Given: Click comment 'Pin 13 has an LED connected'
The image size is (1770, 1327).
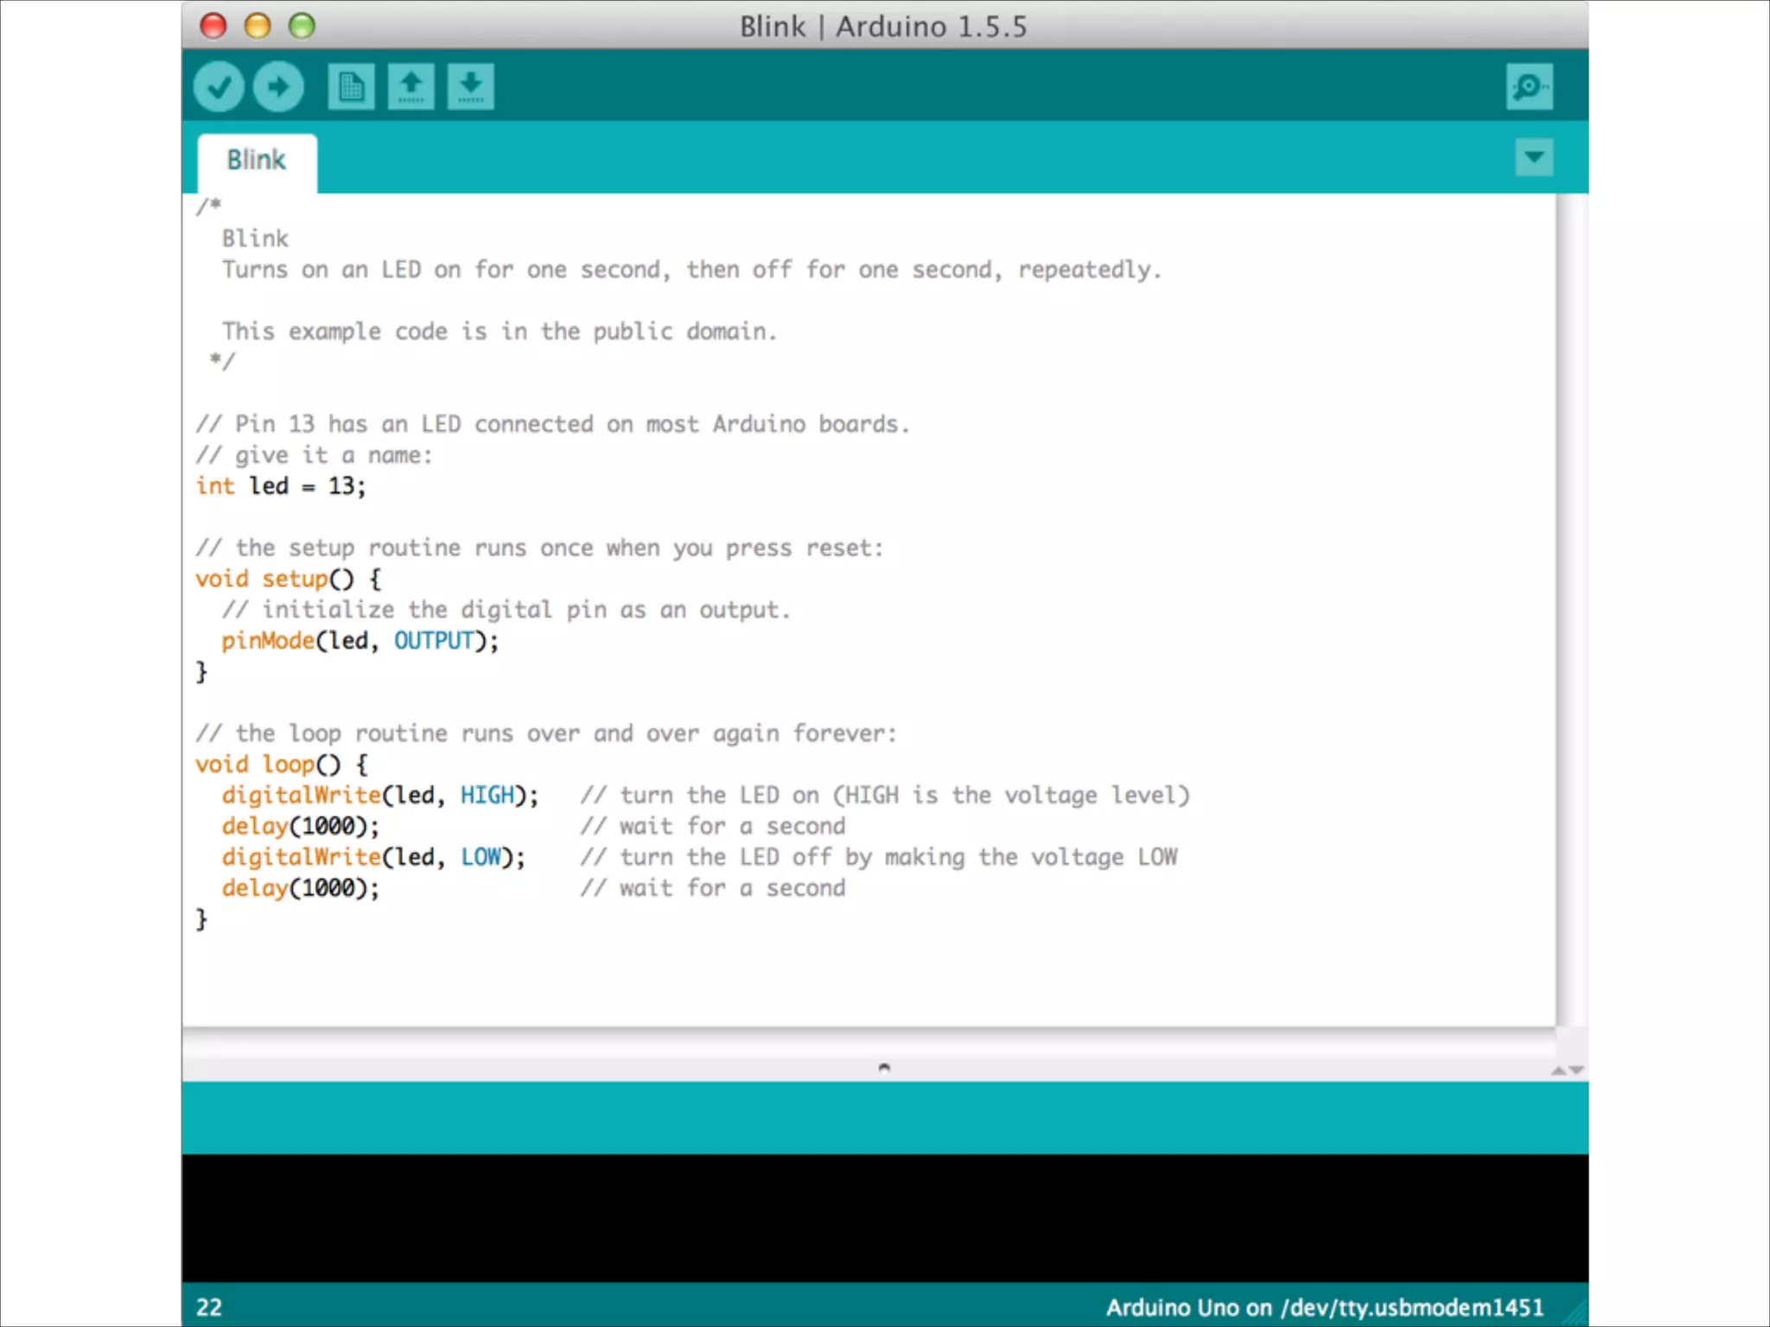Looking at the screenshot, I should pyautogui.click(x=553, y=424).
